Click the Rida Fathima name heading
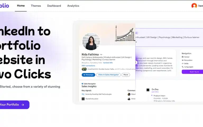 90,55
